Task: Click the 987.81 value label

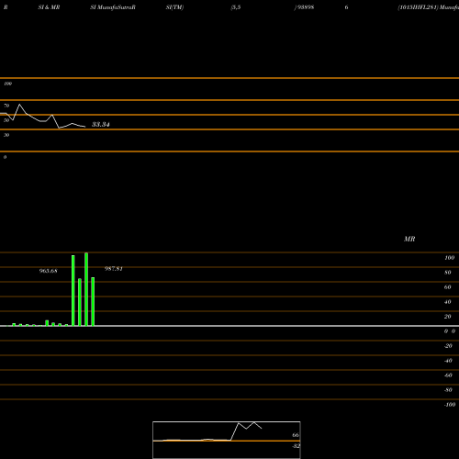Action: 114,269
